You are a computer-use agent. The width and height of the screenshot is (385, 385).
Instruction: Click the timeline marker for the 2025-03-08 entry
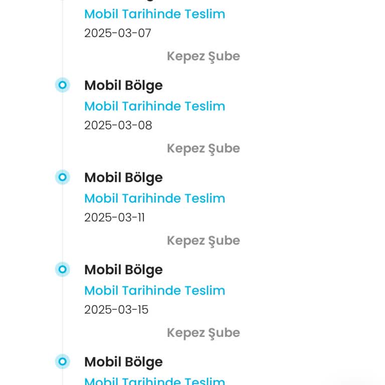pos(62,85)
